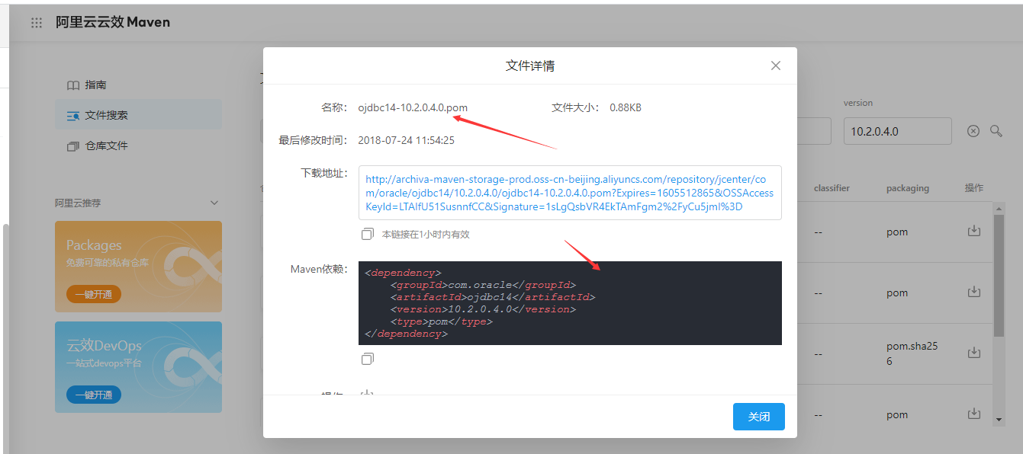Click the artifactId line ojdbc14
This screenshot has width=1023, height=454.
coord(492,297)
